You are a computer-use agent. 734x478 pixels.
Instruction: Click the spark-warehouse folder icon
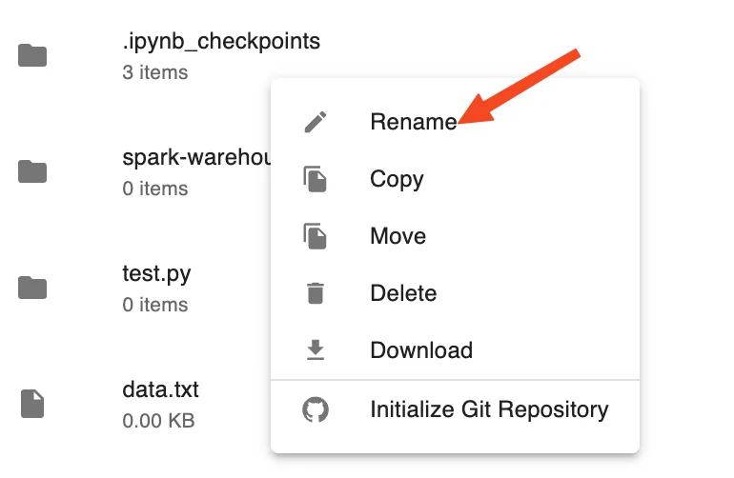pyautogui.click(x=32, y=171)
